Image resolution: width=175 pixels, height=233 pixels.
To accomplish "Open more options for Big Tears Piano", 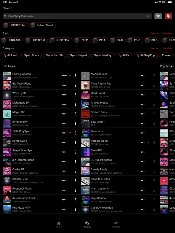I will tap(75, 85).
